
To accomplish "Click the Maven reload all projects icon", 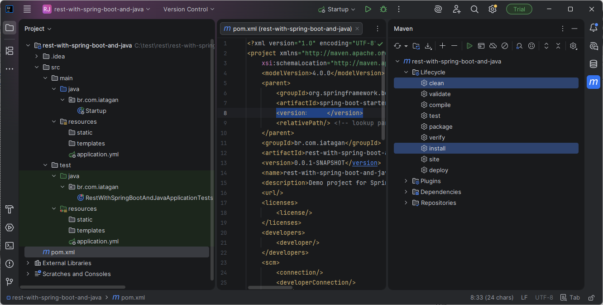I will (397, 46).
